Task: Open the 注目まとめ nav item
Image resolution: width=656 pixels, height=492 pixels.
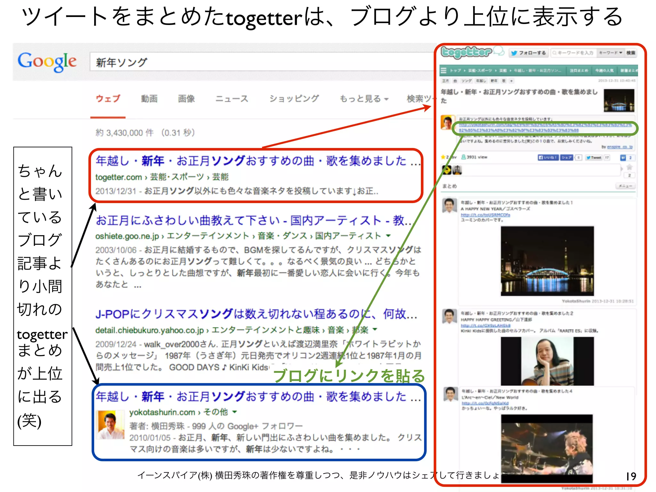Action: click(x=579, y=70)
